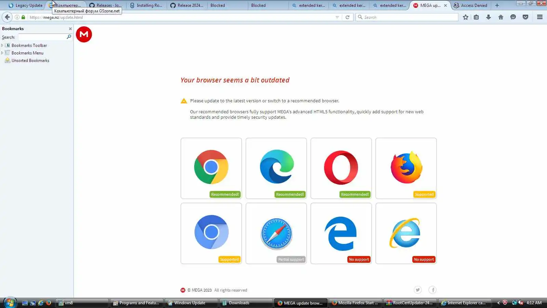Switch to the Legacy Update tab
The height and width of the screenshot is (308, 547).
(26, 5)
